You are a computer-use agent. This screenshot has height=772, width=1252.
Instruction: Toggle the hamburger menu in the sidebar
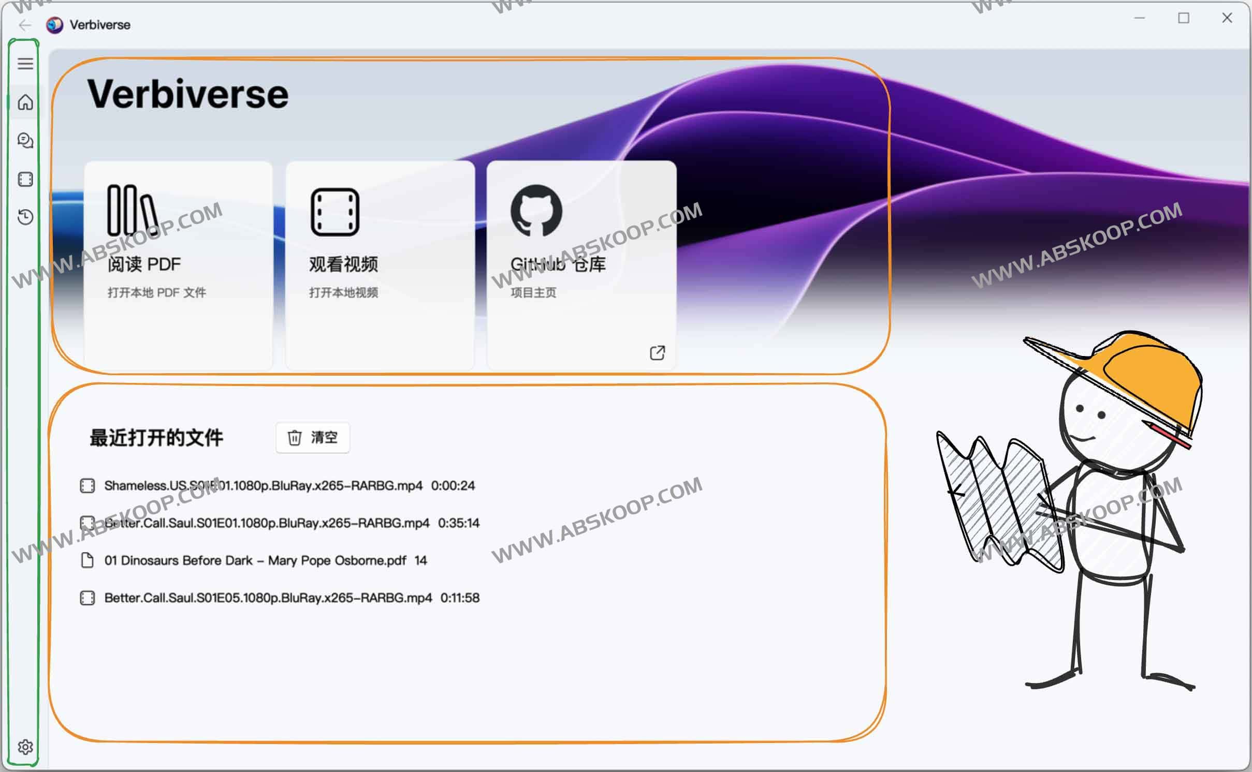pyautogui.click(x=24, y=63)
